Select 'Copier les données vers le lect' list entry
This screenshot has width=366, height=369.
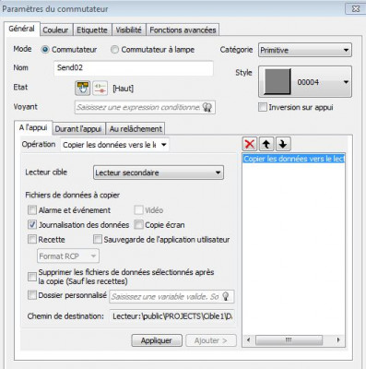(294, 159)
